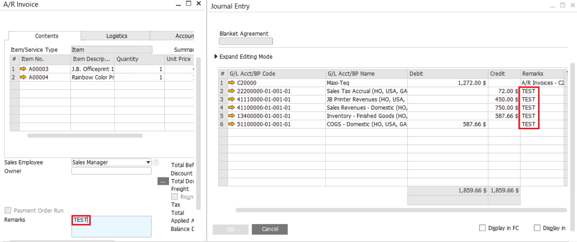Toggle the Display in FC checkbox
This screenshot has height=242, width=577.
pos(482,228)
